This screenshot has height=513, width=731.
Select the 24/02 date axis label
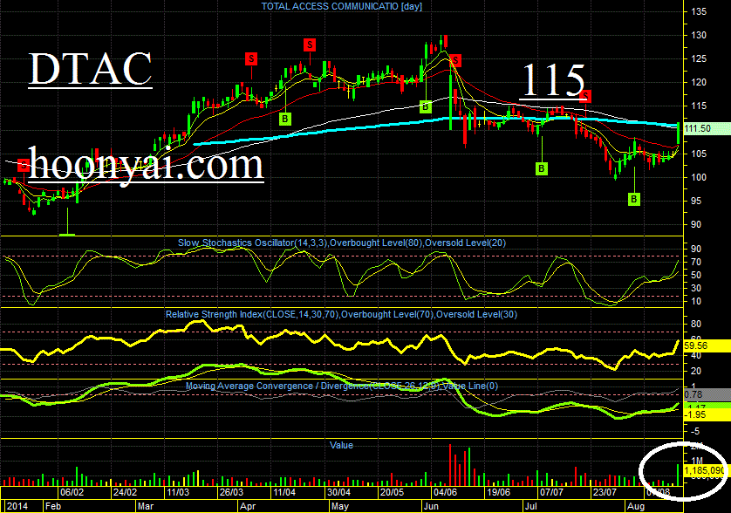click(x=125, y=492)
